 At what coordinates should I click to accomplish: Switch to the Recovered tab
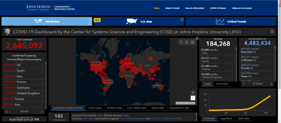(222, 84)
